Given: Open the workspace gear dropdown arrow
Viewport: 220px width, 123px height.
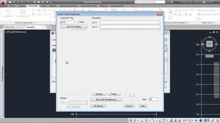Looking at the screenshot, I should [x=192, y=121].
